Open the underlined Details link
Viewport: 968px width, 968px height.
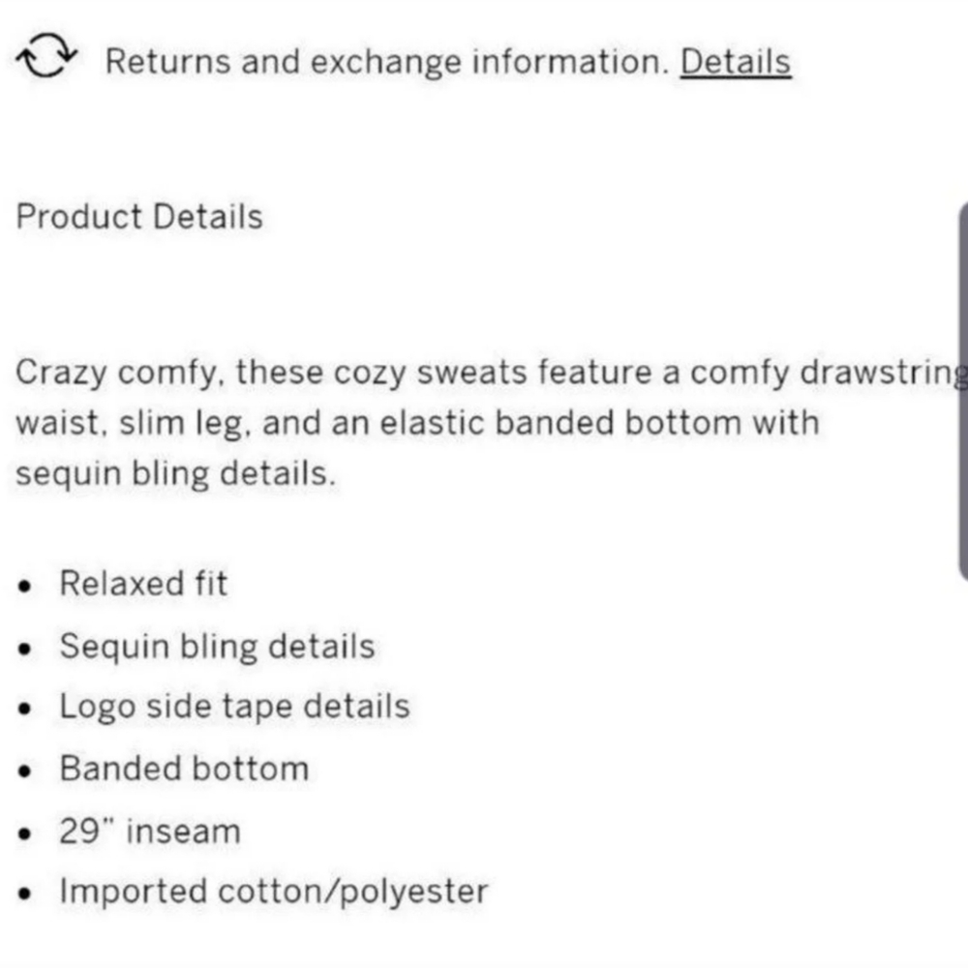point(736,62)
